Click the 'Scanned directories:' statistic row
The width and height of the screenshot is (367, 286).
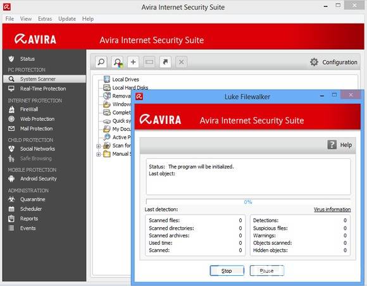coord(196,228)
